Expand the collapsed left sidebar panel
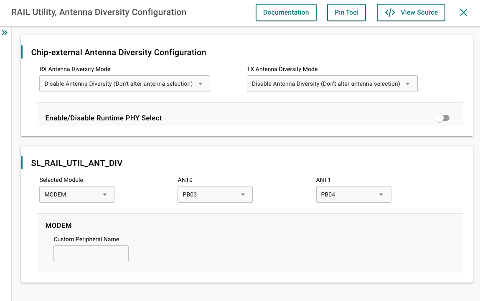The image size is (480, 301). pos(5,32)
